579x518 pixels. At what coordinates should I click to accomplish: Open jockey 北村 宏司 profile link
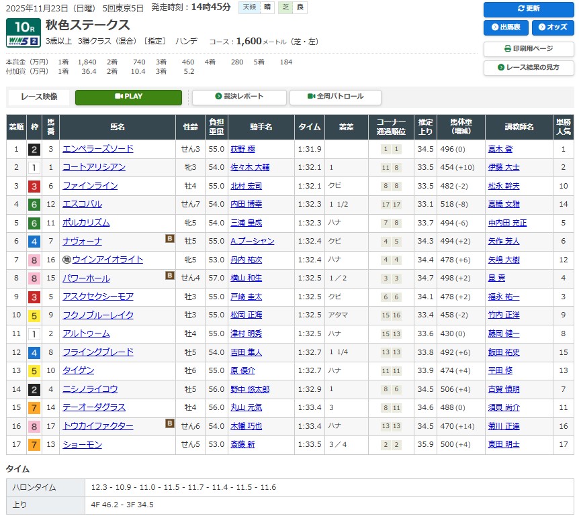246,186
